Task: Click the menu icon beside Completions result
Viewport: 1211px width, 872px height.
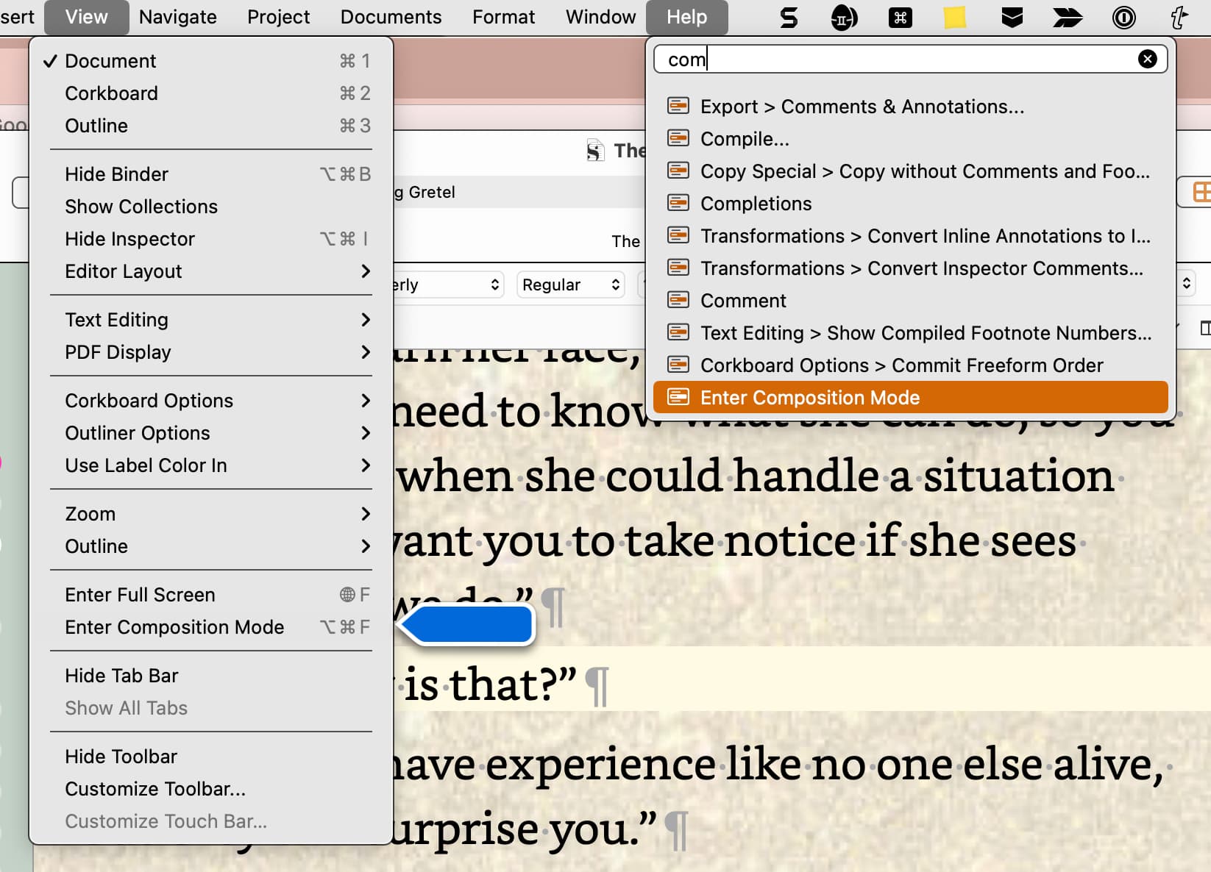Action: pyautogui.click(x=678, y=203)
